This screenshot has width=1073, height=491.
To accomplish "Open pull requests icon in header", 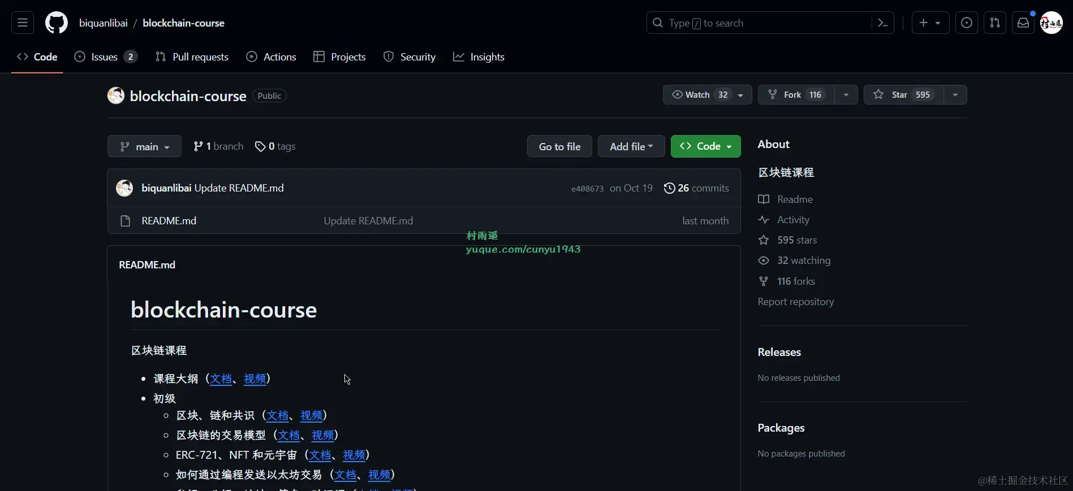I will pos(995,23).
